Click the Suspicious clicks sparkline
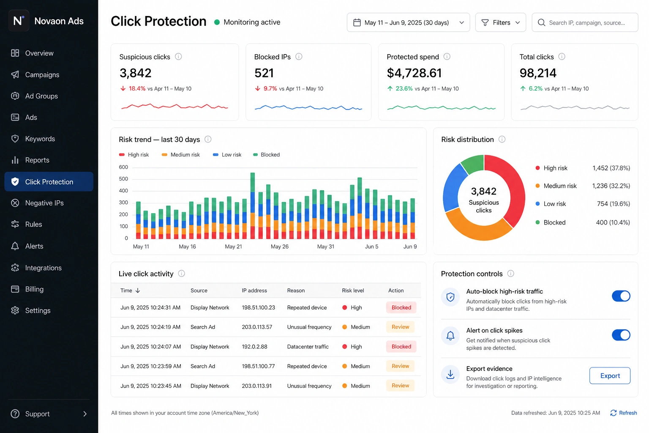 coord(175,106)
